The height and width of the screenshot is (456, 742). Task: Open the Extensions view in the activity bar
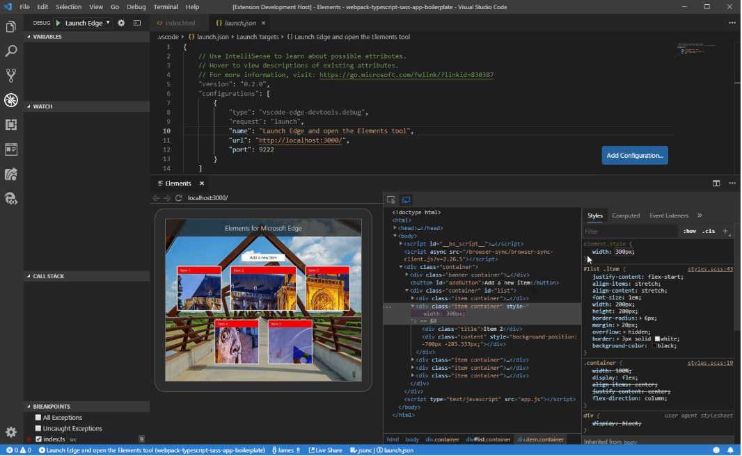(x=11, y=124)
